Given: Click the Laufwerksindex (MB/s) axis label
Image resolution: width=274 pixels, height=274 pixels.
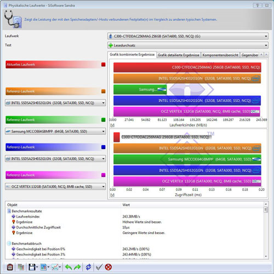Looking at the screenshot, I should tap(188, 125).
